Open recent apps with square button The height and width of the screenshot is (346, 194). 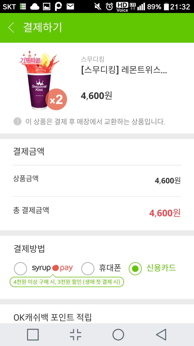(33, 335)
